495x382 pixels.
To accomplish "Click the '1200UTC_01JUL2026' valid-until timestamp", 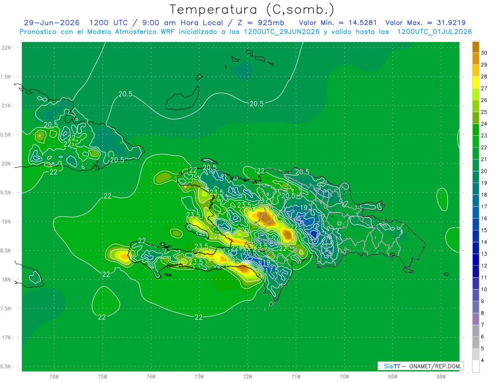I will pos(435,32).
